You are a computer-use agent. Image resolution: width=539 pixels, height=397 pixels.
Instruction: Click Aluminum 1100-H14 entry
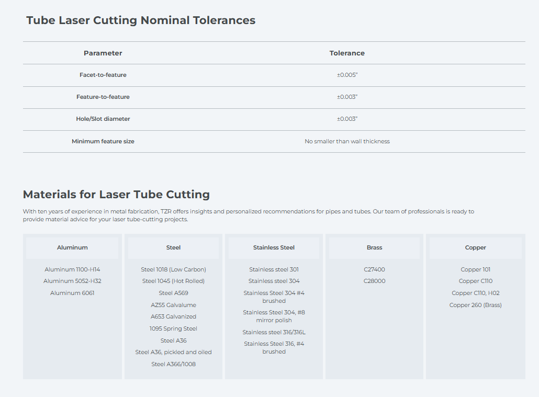click(x=72, y=269)
